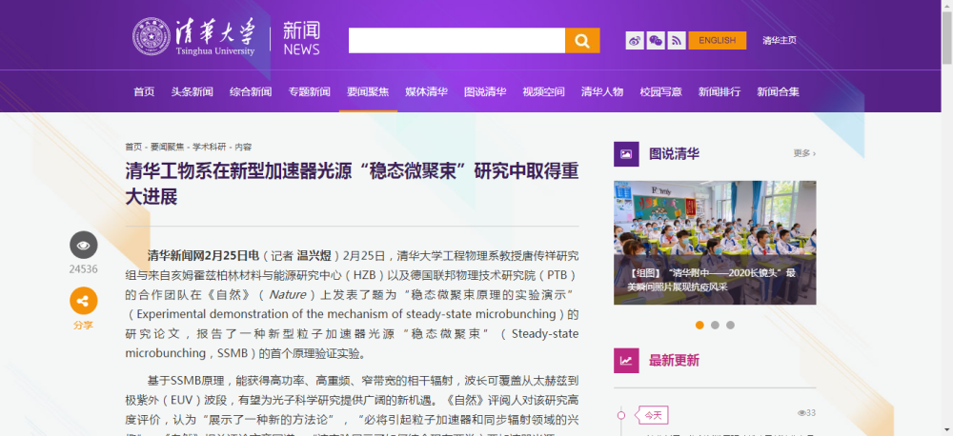The width and height of the screenshot is (953, 436).
Task: Switch to ENGLISH version
Action: pos(718,41)
